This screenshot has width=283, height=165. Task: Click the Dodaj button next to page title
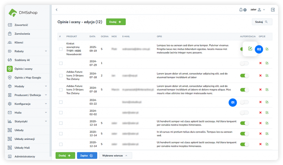click(116, 22)
